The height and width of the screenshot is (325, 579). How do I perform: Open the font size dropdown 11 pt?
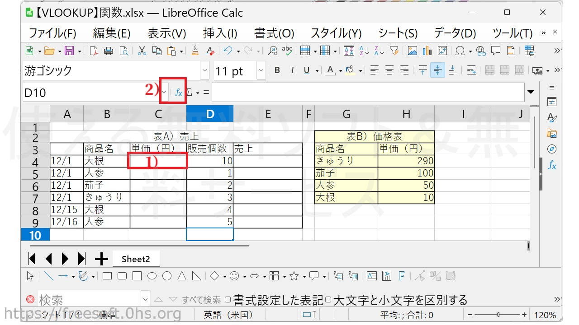(x=261, y=70)
